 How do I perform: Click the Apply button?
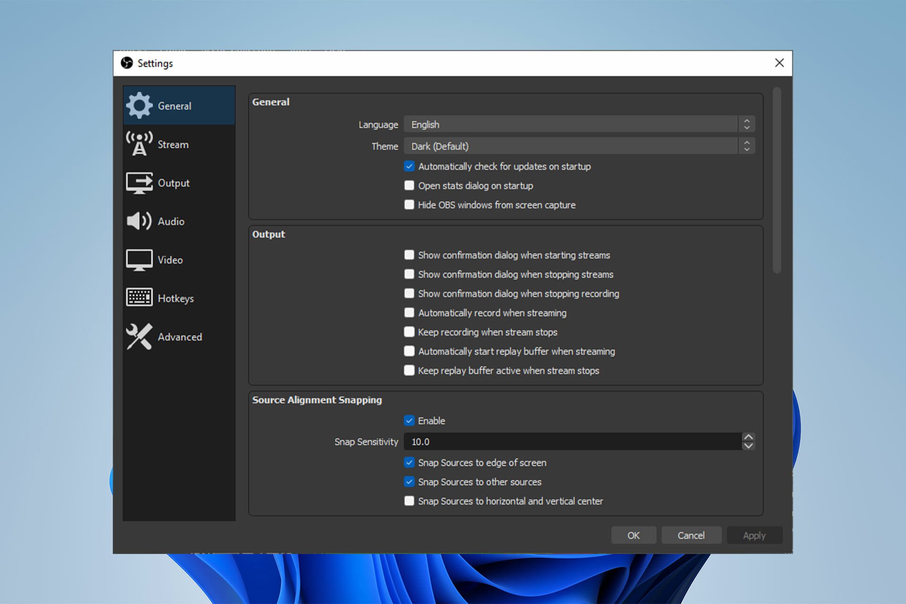click(754, 535)
